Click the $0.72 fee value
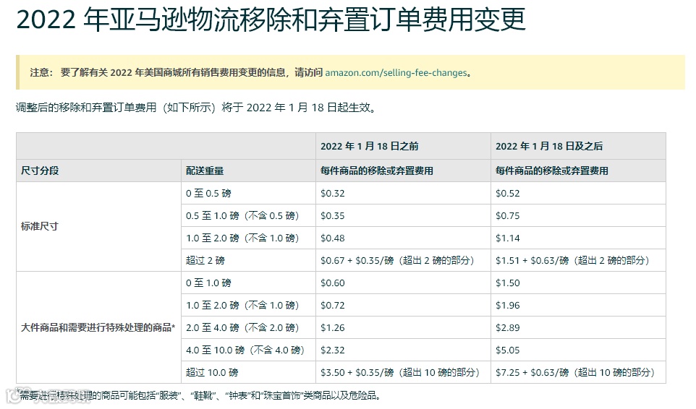Image resolution: width=696 pixels, height=409 pixels. (x=333, y=306)
